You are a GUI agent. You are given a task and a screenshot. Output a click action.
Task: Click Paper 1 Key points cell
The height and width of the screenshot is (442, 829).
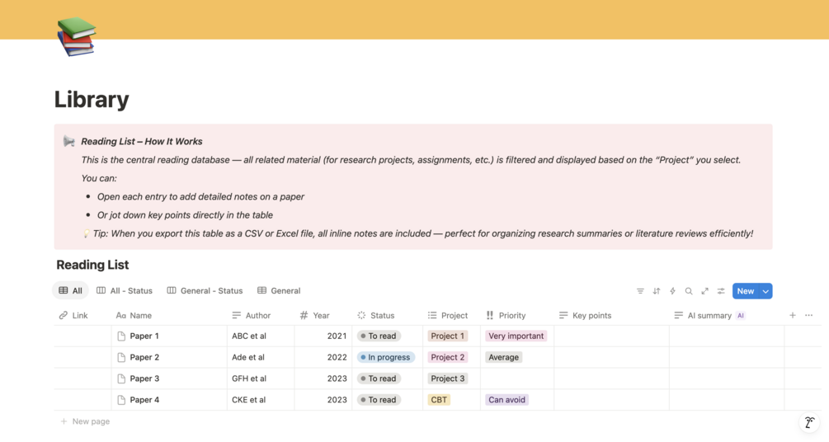(x=610, y=336)
